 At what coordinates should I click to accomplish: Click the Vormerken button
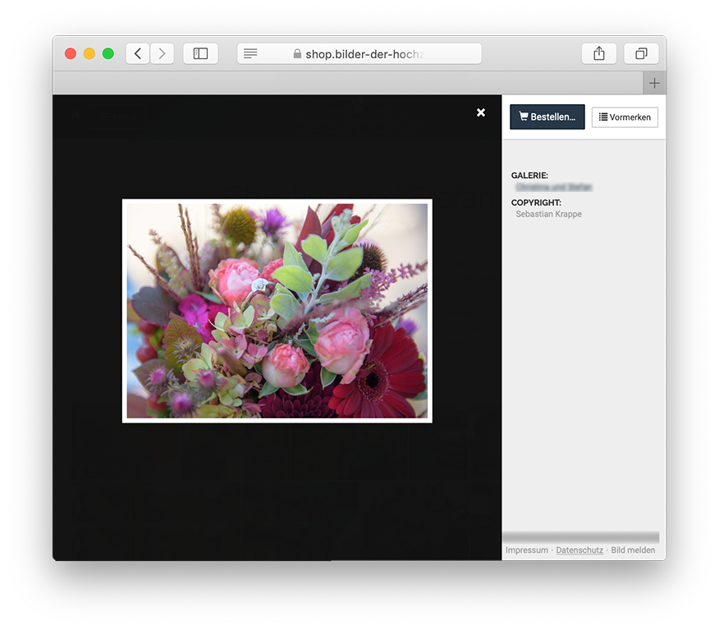(625, 117)
